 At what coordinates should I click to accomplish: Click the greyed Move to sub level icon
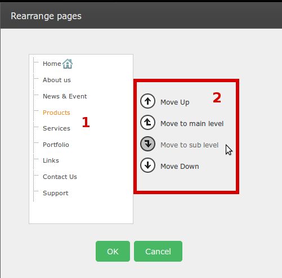147,144
